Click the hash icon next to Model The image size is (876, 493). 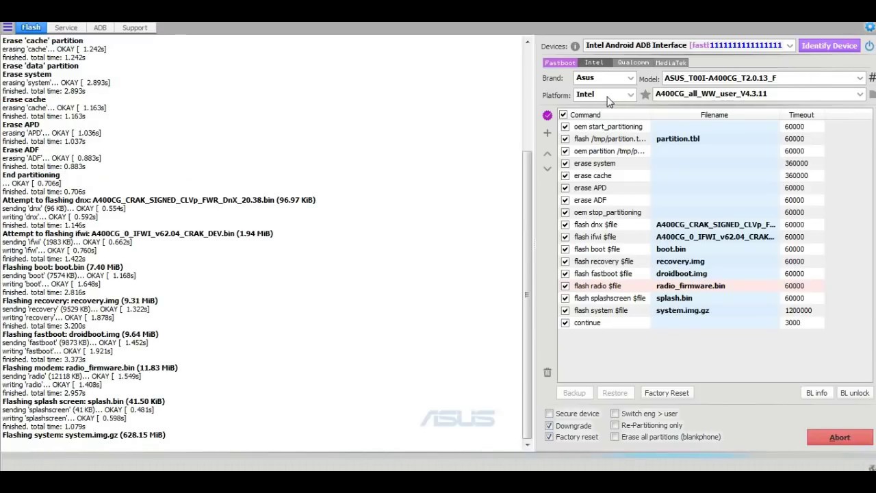[x=872, y=78]
